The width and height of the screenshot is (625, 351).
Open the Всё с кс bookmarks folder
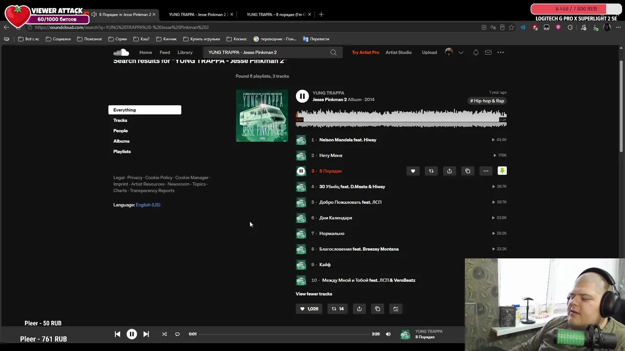pos(28,39)
